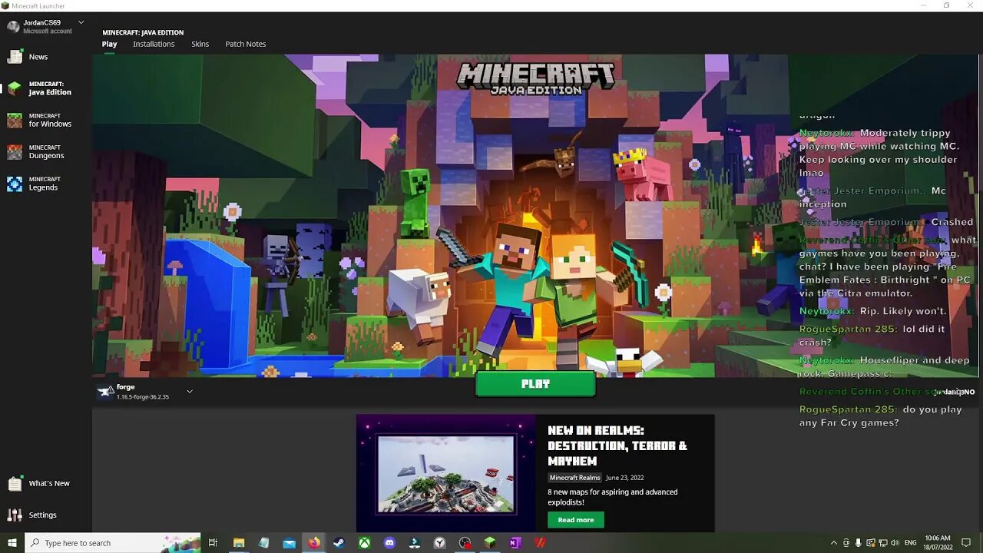This screenshot has height=553, width=983.
Task: Open the What's New clipboard icon
Action: pos(15,483)
